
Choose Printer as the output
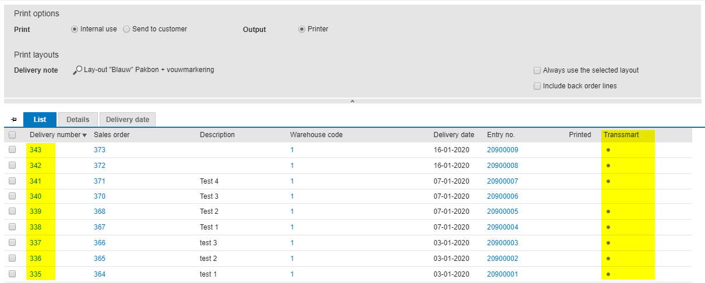click(x=302, y=29)
